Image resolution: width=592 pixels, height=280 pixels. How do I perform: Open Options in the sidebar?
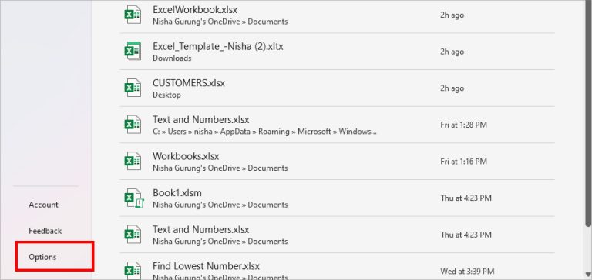pos(42,257)
